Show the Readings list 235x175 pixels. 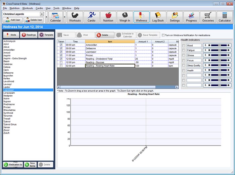coord(29,35)
